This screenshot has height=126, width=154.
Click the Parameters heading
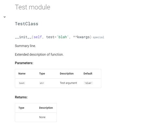[x=24, y=63]
